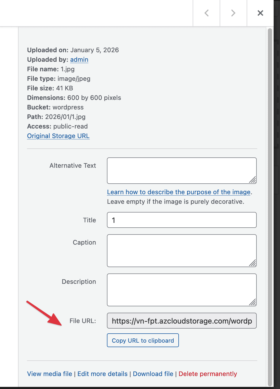Grab the Description field resize handle

click(253, 303)
